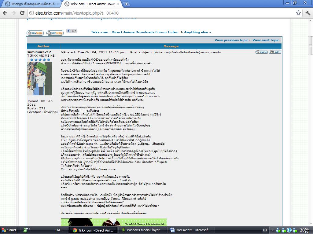Viewport: 313px width, 234px height.
Task: Click the small post icon before Posted
Action: tap(62, 52)
